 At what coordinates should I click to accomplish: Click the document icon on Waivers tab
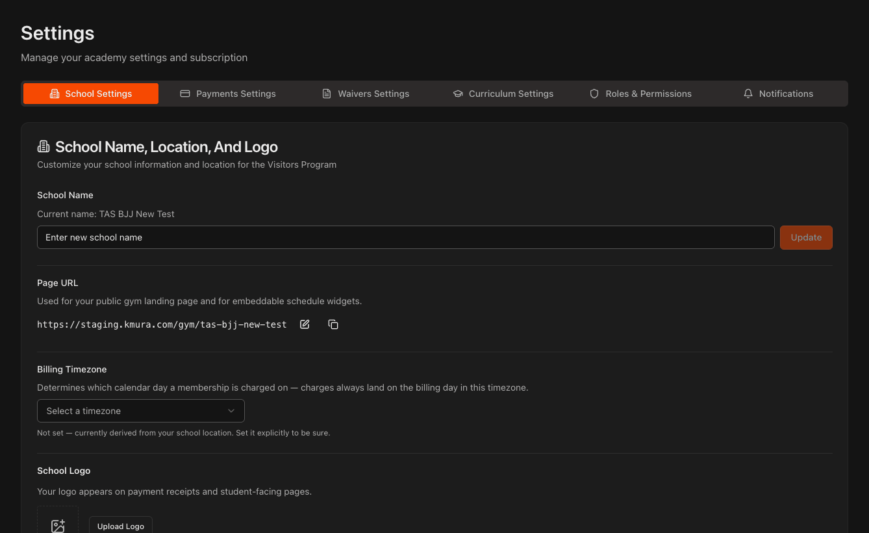point(327,94)
